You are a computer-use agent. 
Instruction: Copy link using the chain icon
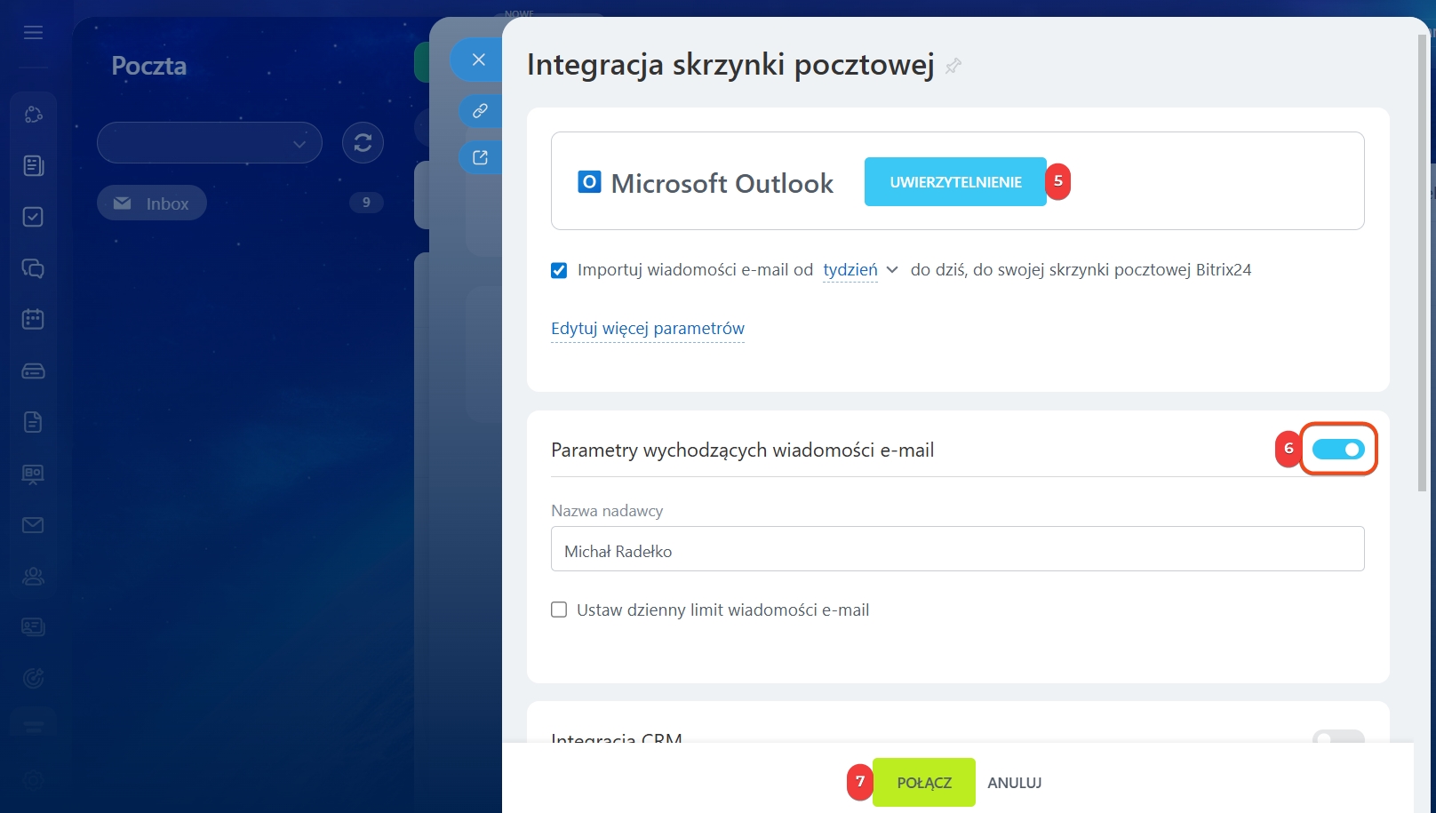pyautogui.click(x=480, y=111)
